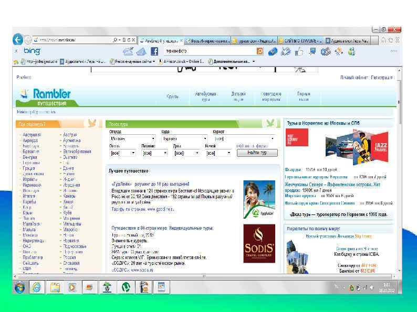Switch to the Роль Интернет-технологий tab
Image resolution: width=417 pixels, height=312 pixels.
pos(207,40)
